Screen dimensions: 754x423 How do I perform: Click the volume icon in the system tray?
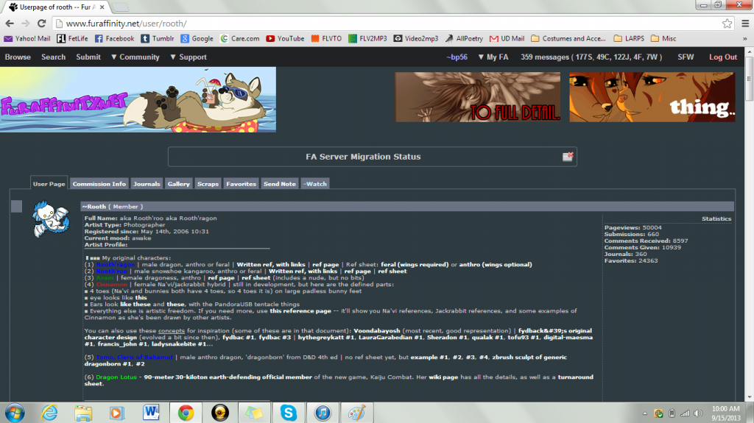click(698, 413)
